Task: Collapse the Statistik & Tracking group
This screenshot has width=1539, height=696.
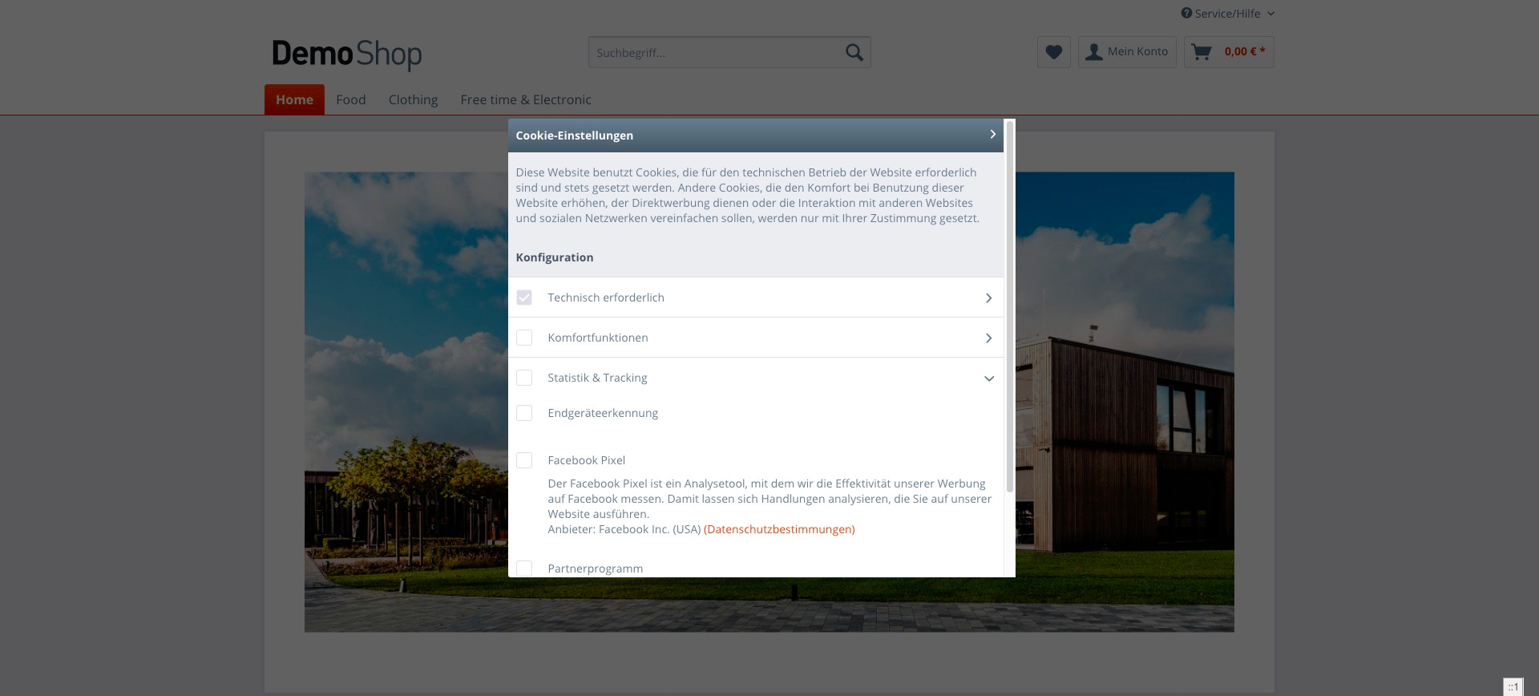Action: click(x=988, y=378)
